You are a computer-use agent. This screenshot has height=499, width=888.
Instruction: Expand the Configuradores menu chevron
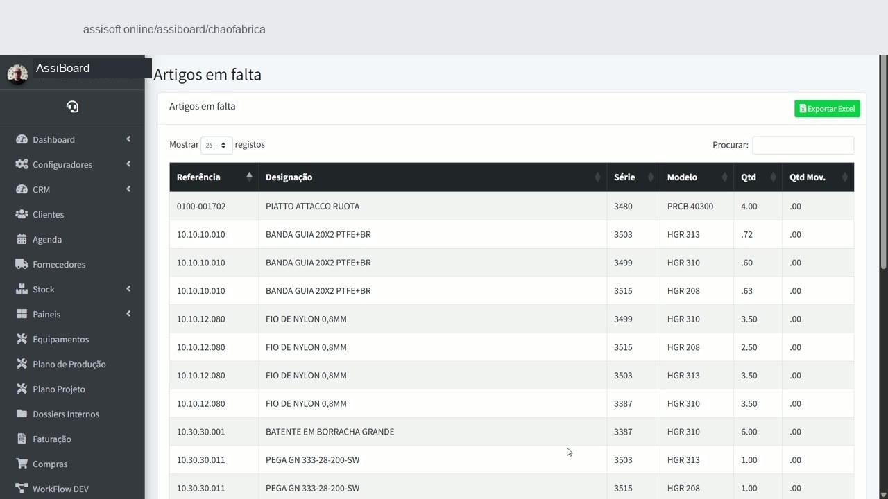tap(128, 164)
